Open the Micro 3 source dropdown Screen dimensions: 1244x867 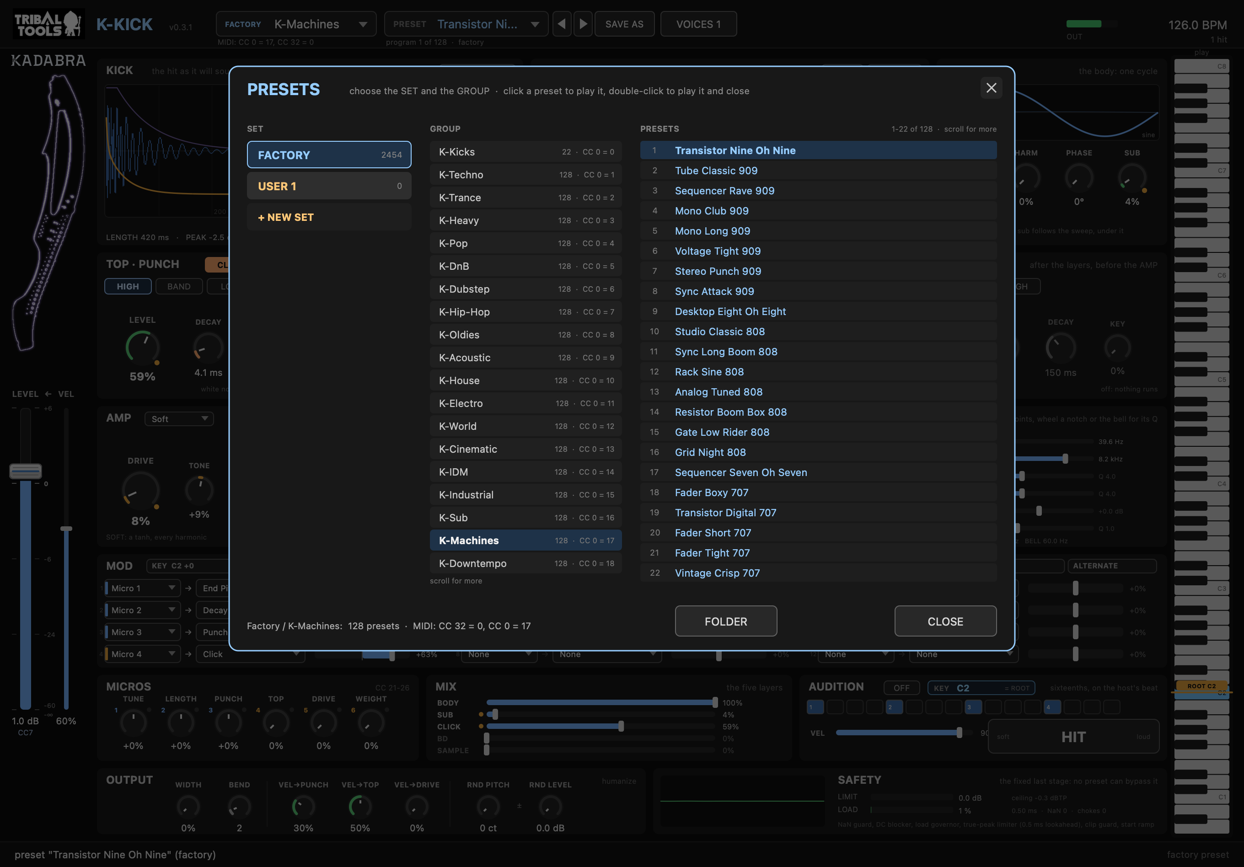[143, 632]
